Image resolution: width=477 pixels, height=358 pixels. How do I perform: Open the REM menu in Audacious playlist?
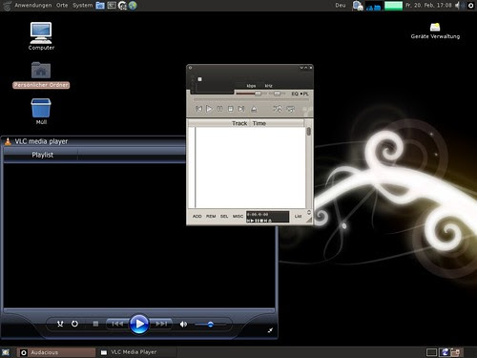(x=211, y=216)
